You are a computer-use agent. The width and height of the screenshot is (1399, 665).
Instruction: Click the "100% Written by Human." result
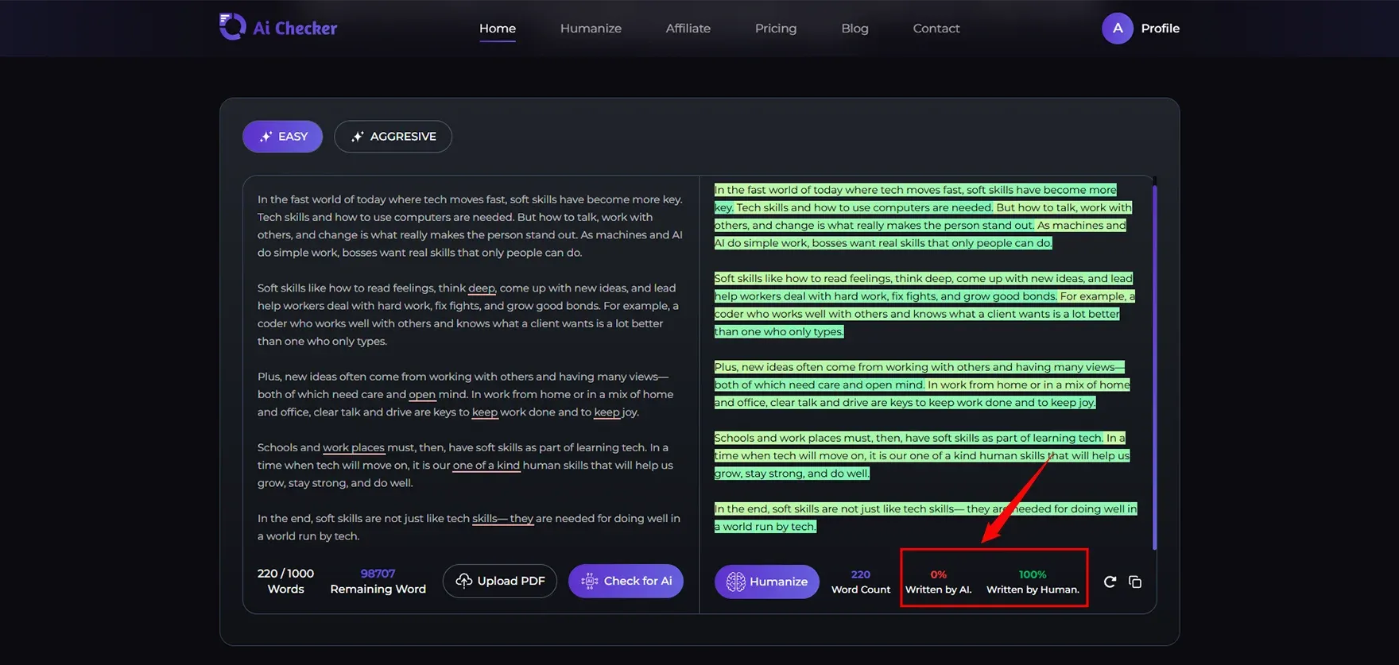(x=1033, y=582)
